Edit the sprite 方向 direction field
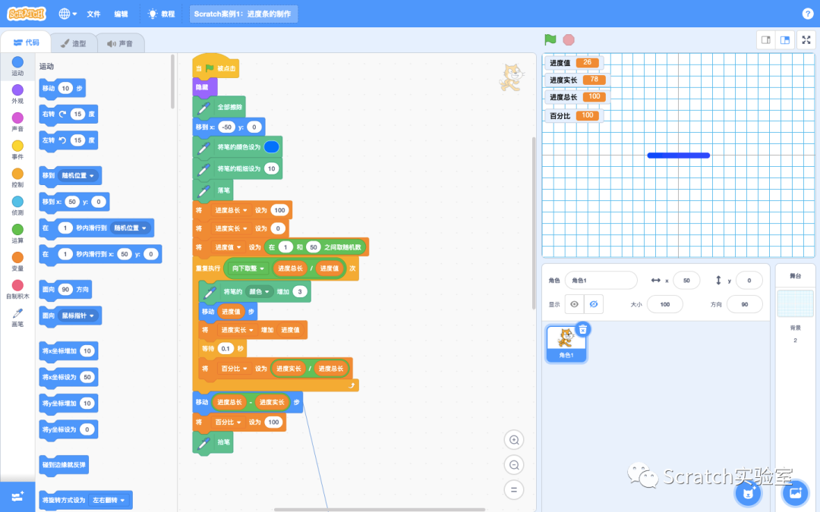 tap(744, 304)
